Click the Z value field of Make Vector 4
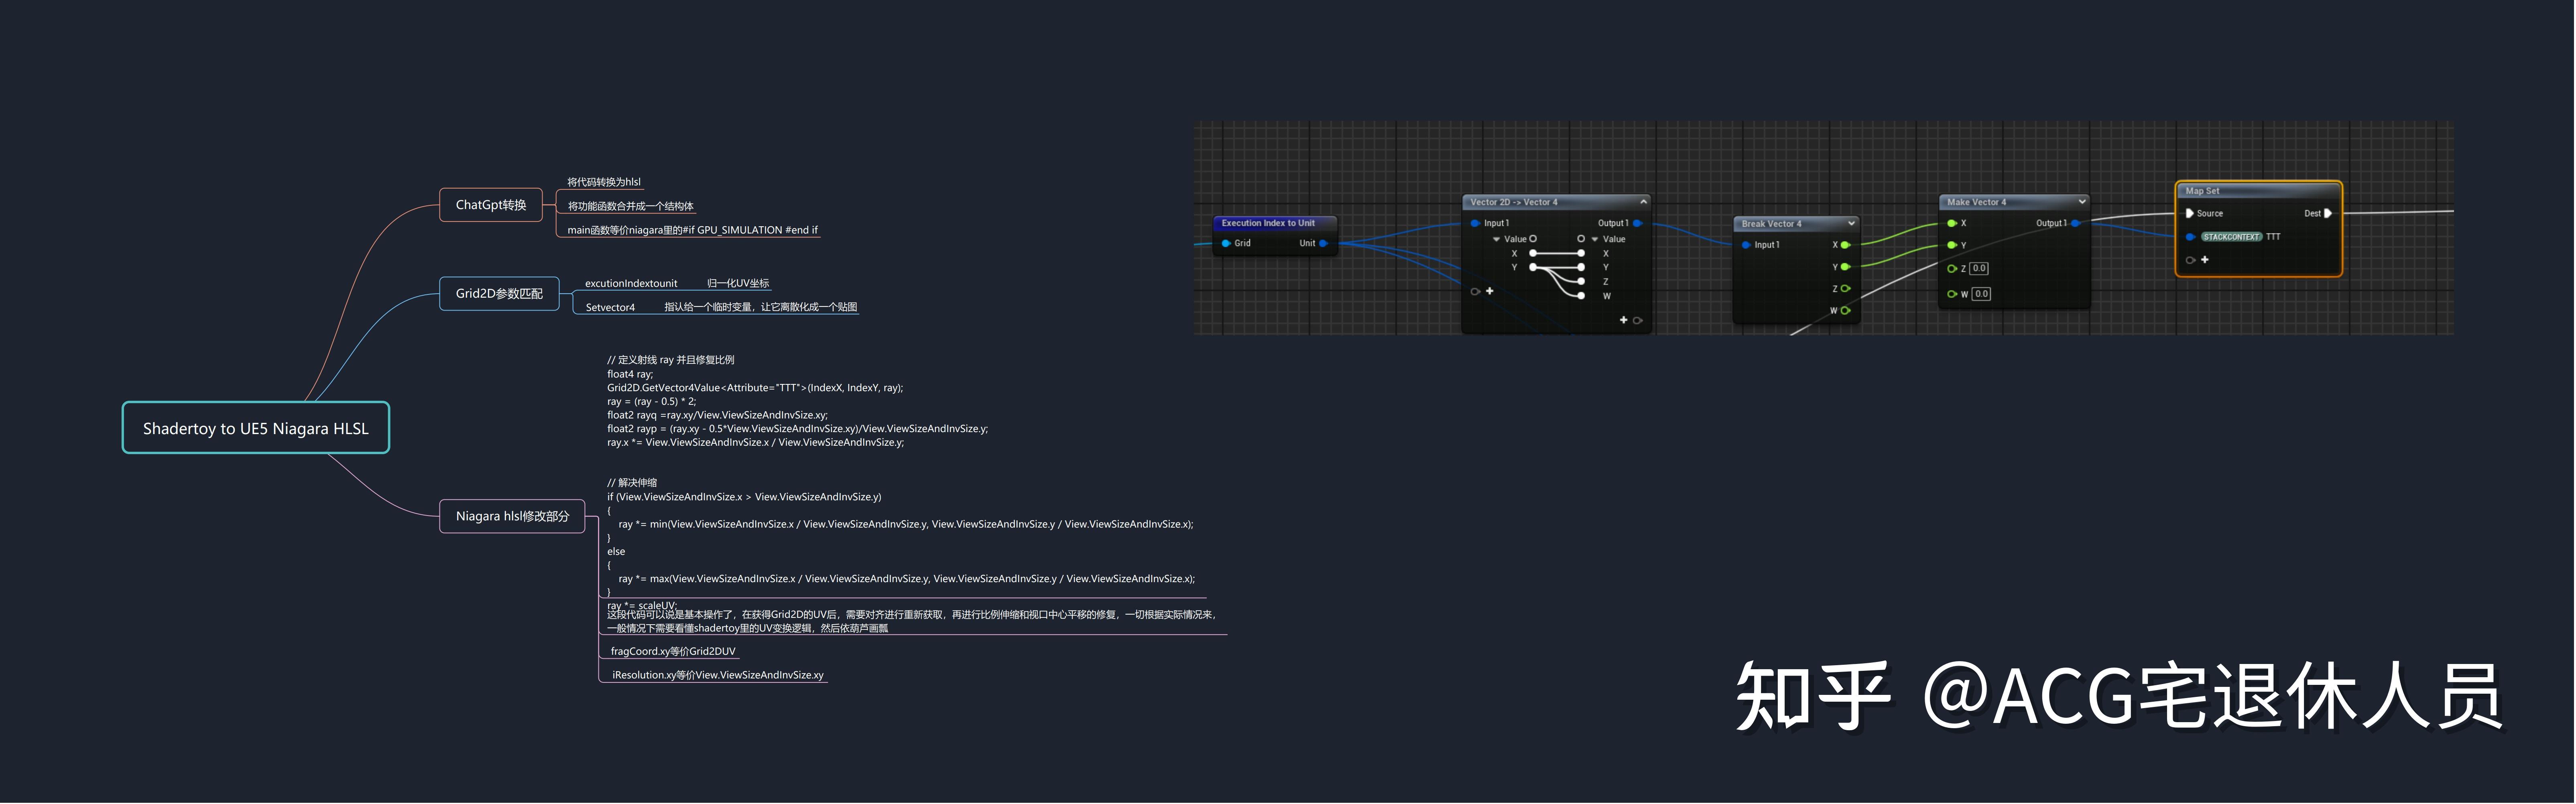The width and height of the screenshot is (2576, 804). coord(1979,268)
